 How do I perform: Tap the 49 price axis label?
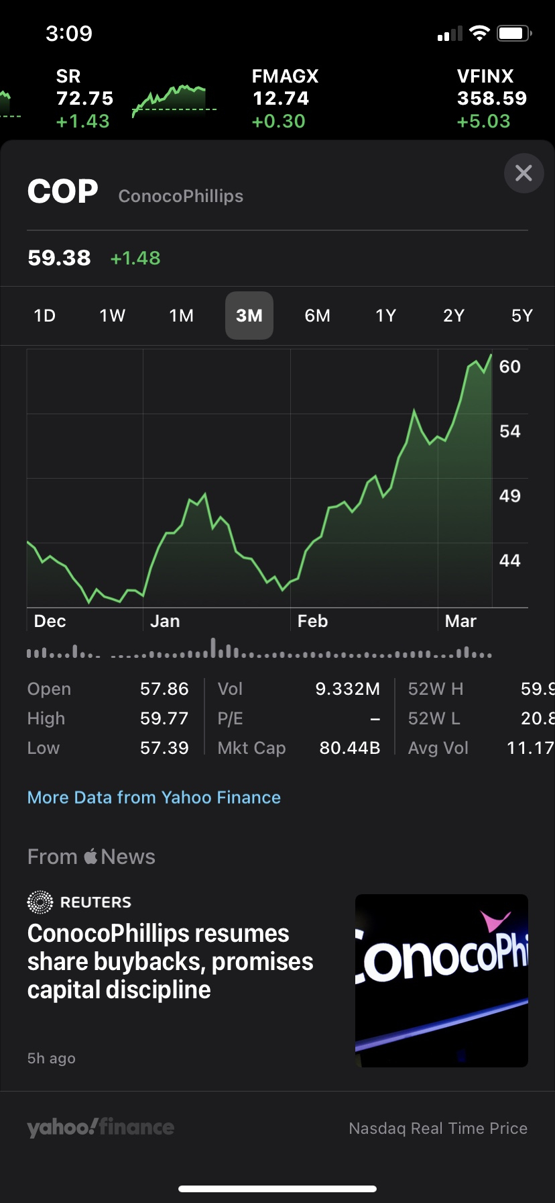[x=510, y=495]
